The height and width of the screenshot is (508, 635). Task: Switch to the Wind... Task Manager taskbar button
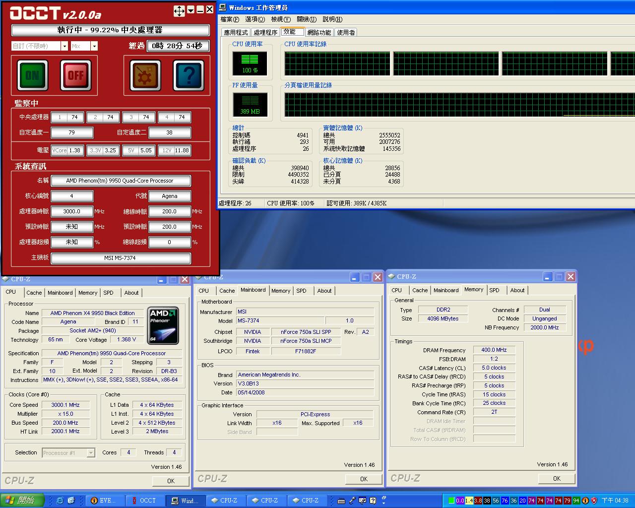click(186, 501)
